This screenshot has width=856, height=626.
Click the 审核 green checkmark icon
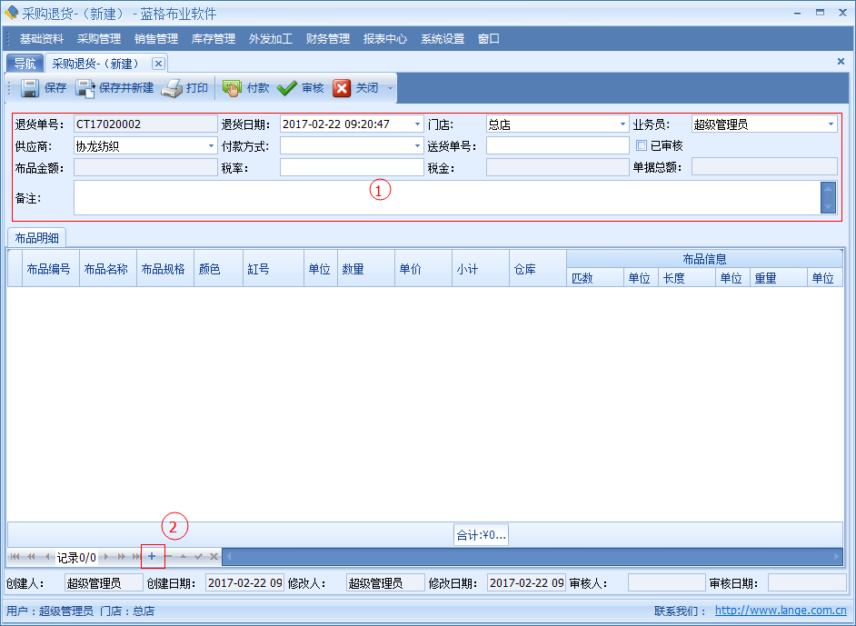[x=287, y=88]
